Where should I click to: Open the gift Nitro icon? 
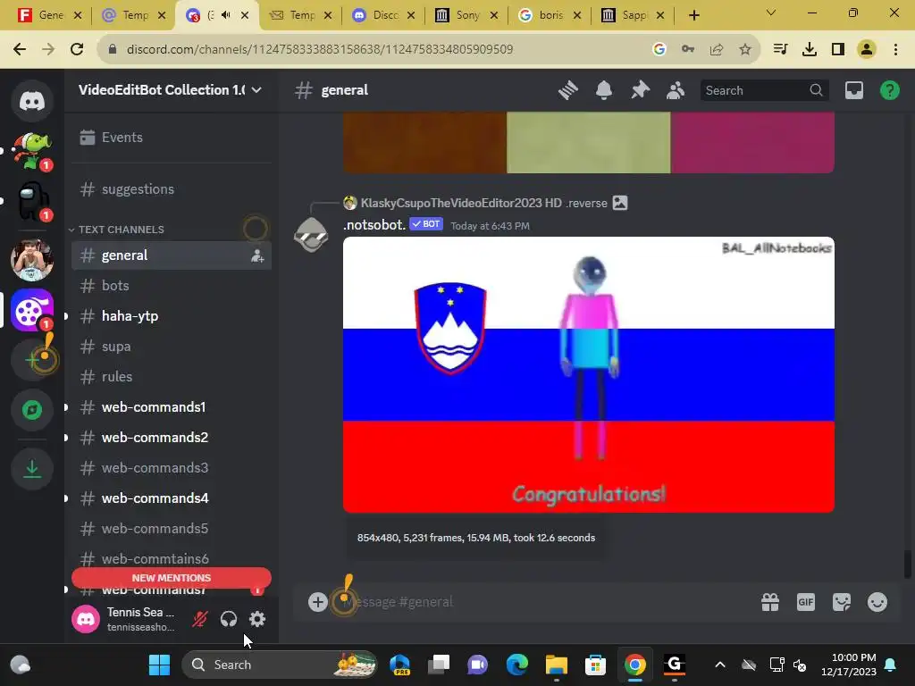769,601
